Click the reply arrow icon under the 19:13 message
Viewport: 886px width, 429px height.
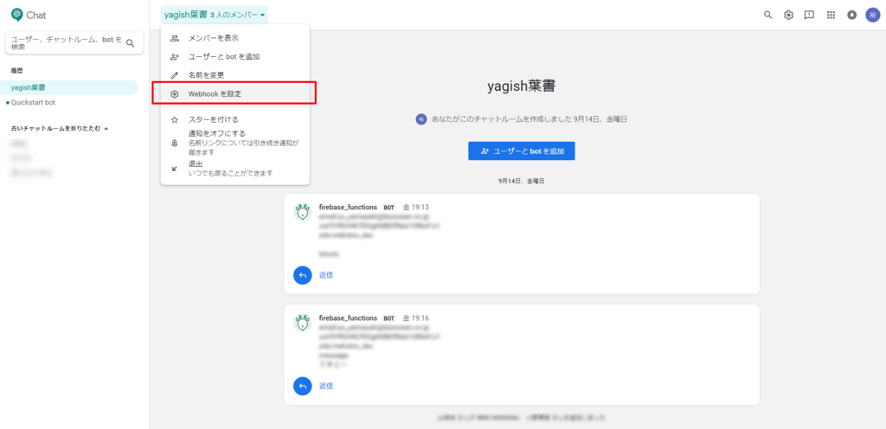303,275
